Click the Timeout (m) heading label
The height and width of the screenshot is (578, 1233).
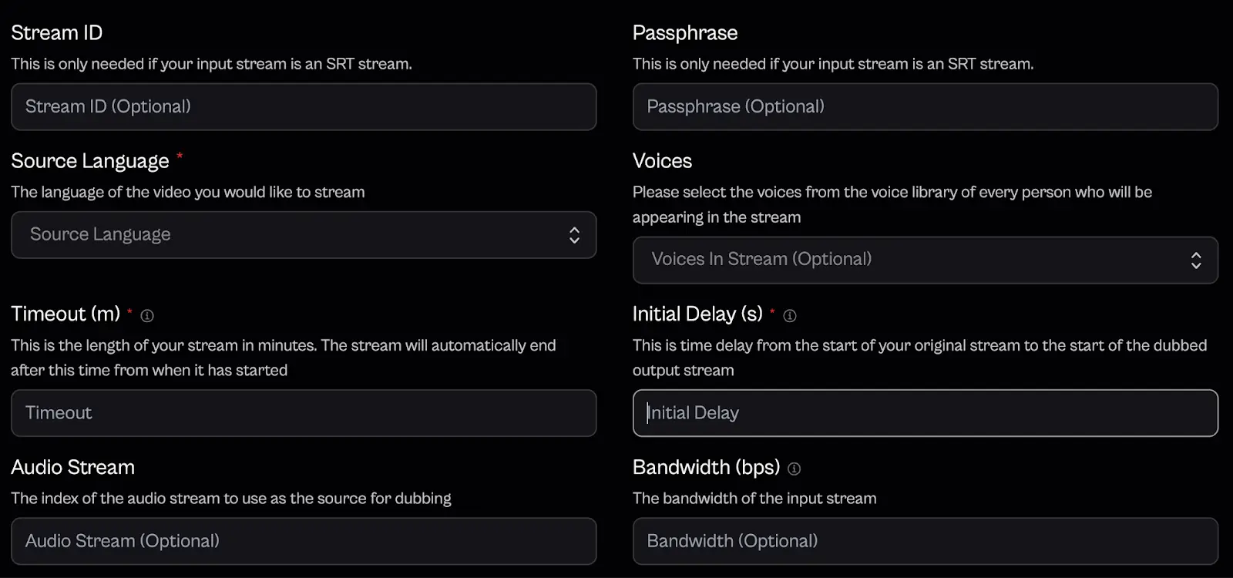pos(66,314)
